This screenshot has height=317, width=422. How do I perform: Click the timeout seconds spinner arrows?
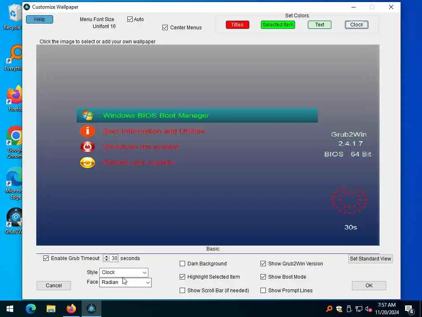(106, 258)
